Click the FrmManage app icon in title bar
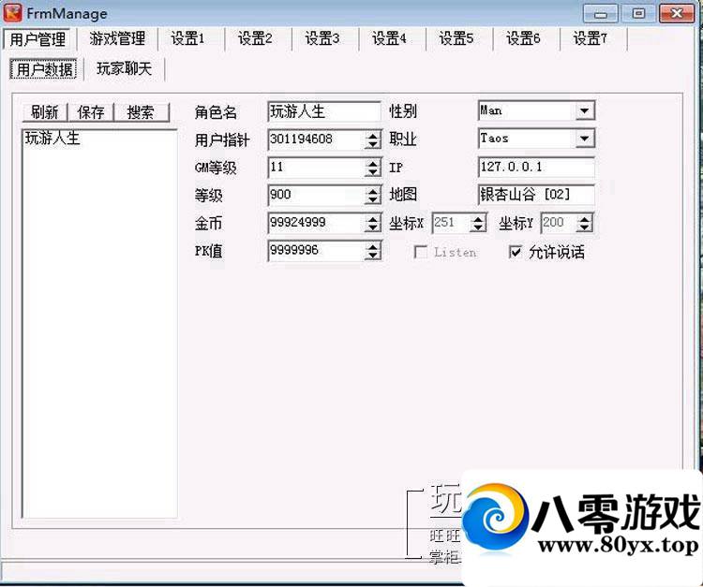 tap(13, 13)
